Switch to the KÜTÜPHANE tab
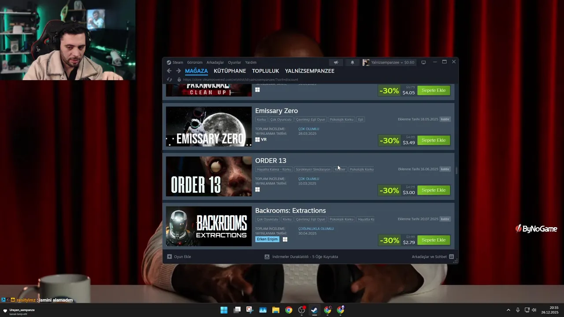Screen dimensions: 564x317 tap(230, 71)
